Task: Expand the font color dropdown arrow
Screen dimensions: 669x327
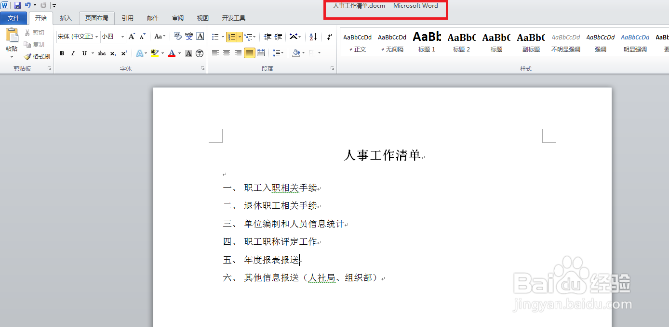Action: coord(179,53)
